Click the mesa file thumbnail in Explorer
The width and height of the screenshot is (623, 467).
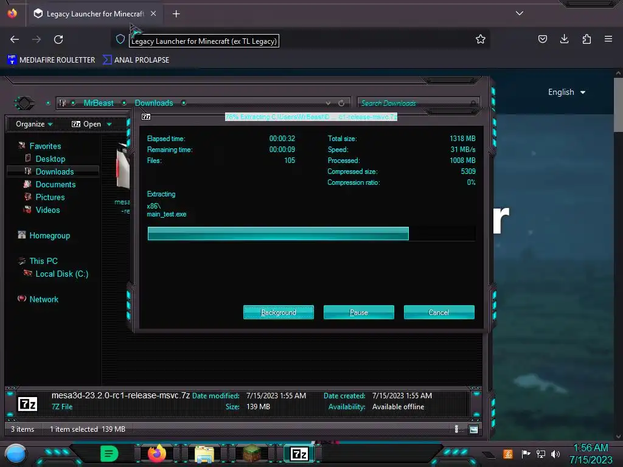pyautogui.click(x=122, y=167)
